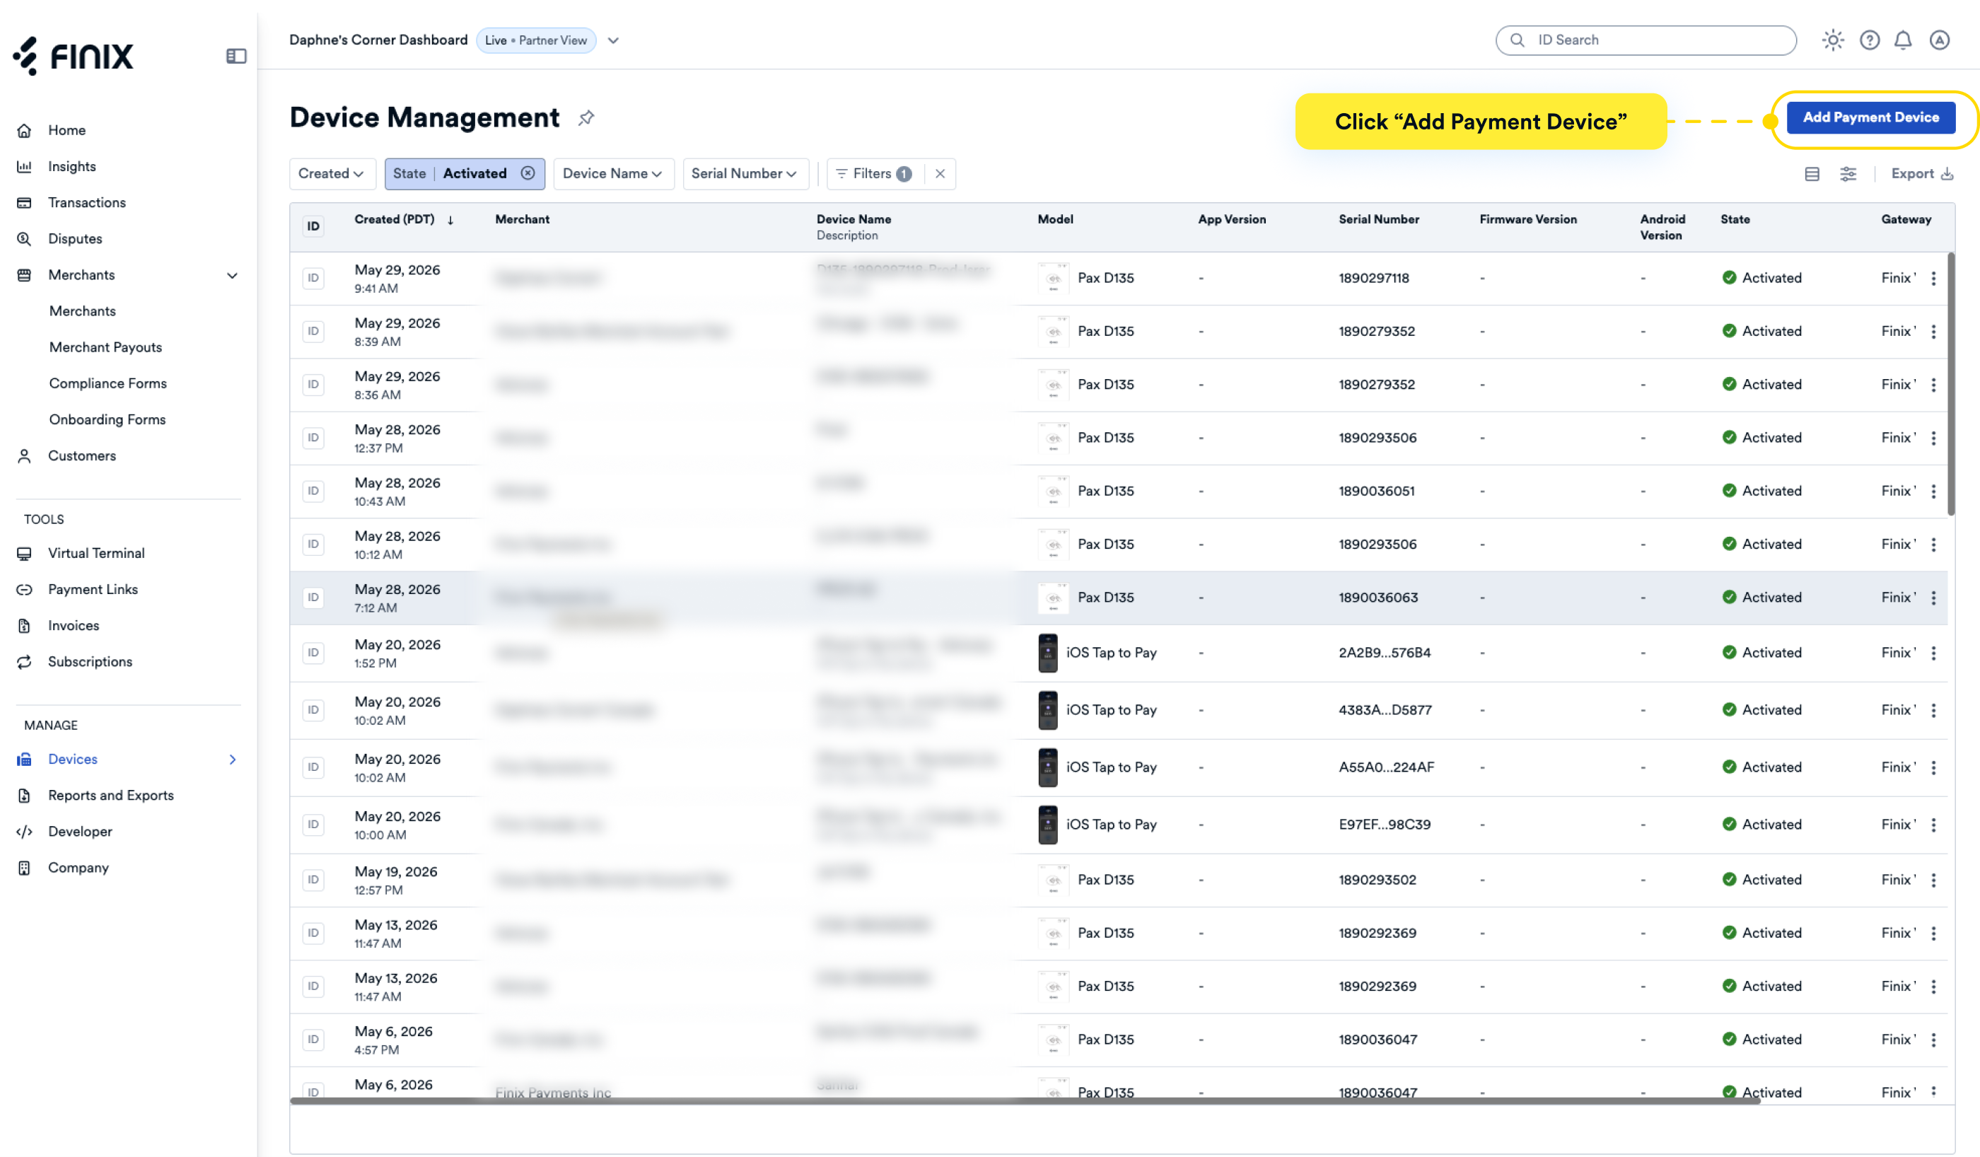Open Compliance Forms submenu item
The width and height of the screenshot is (1980, 1157).
[107, 383]
